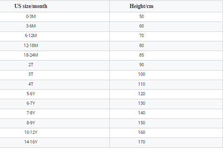The height and width of the screenshot is (149, 223).
Task: Click the US size/month column header
Action: pos(31,6)
